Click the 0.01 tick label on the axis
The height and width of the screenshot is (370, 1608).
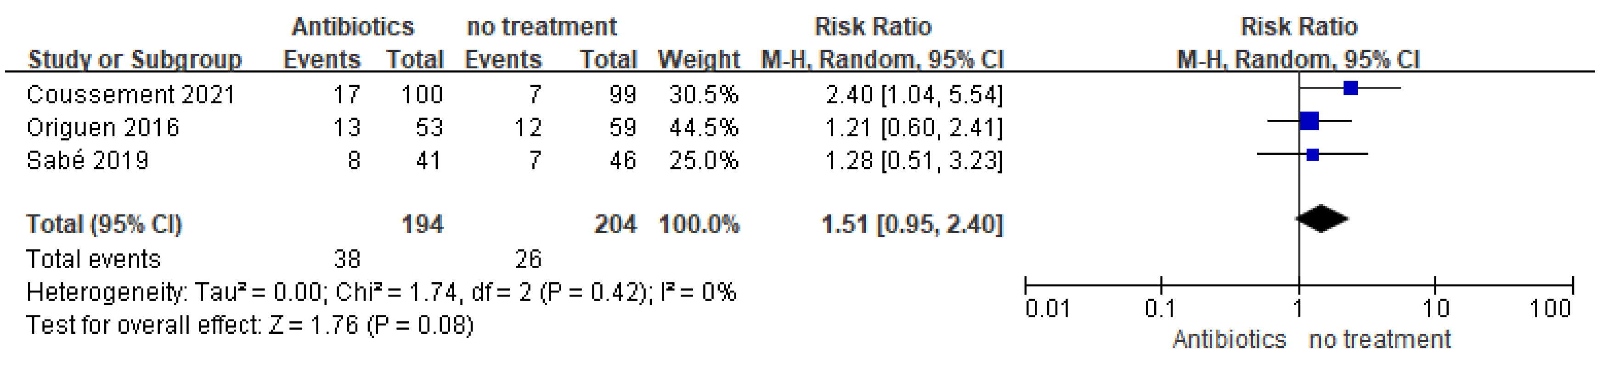(1047, 309)
